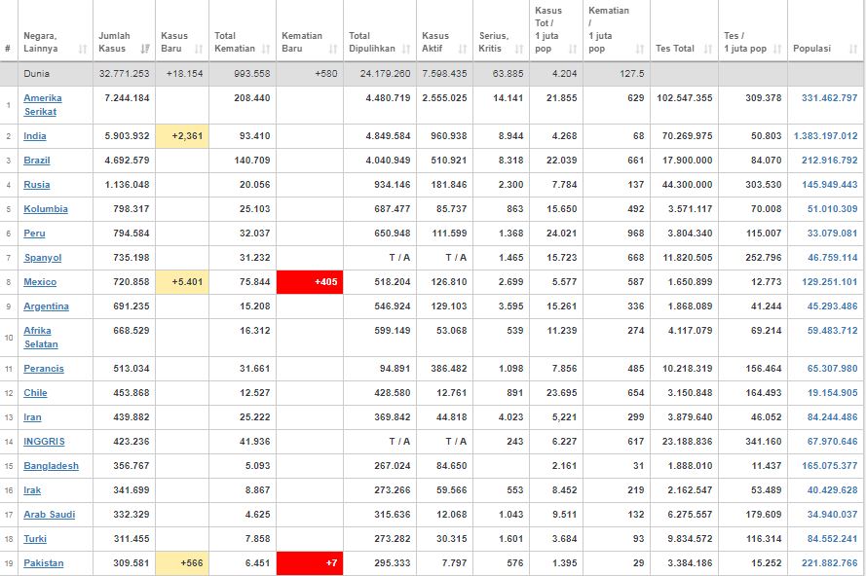Sort by Kasus Baru sort icon
Image resolution: width=866 pixels, height=576 pixels.
pos(199,49)
